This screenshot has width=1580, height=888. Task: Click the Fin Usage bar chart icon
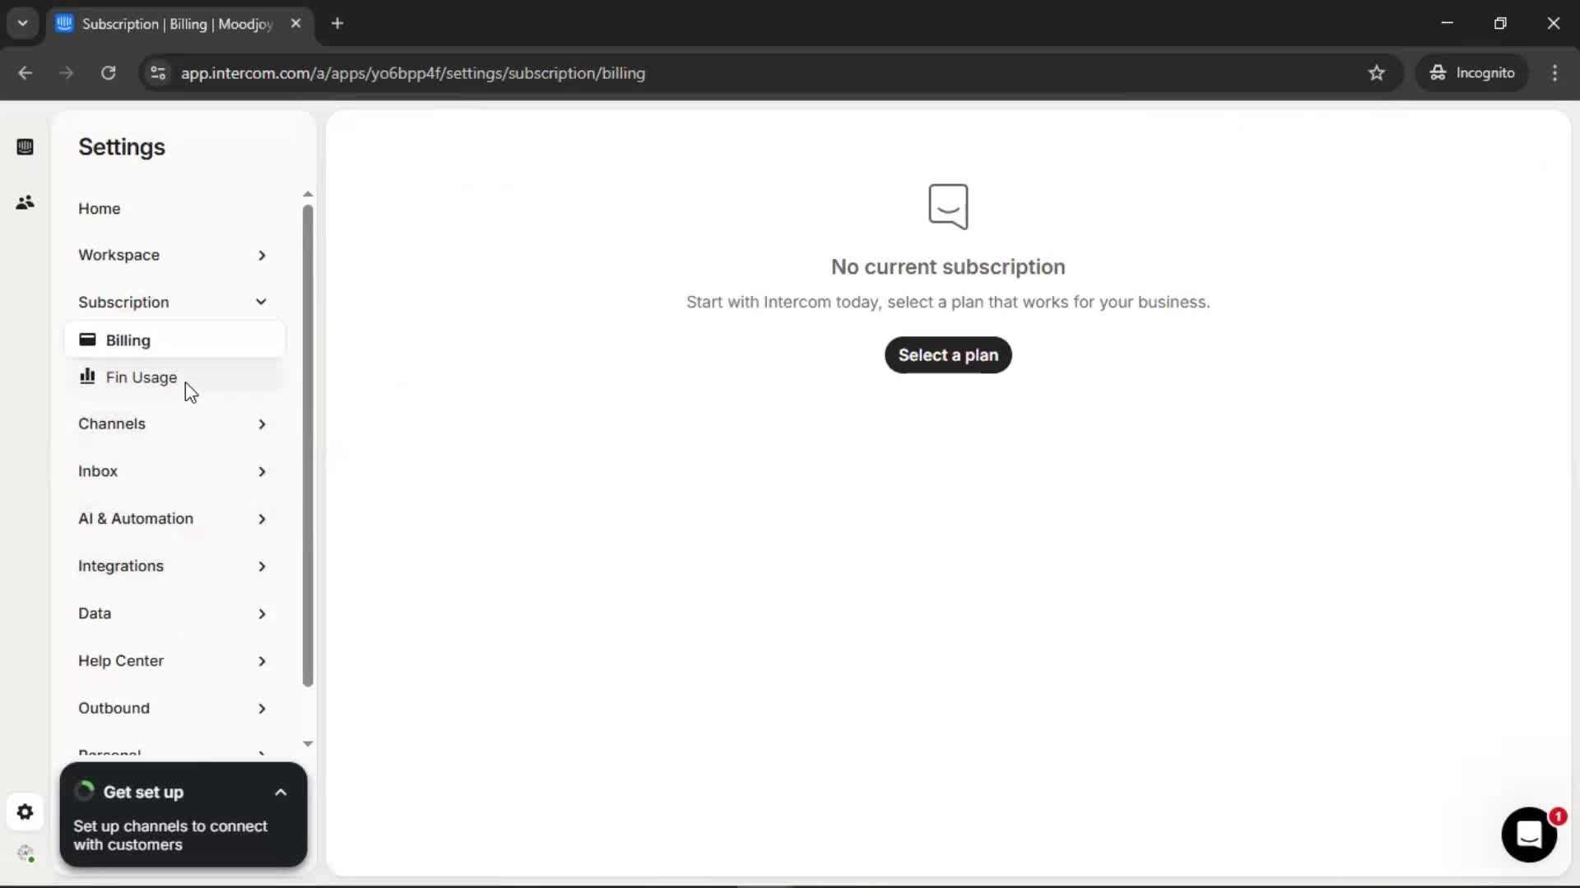(87, 377)
